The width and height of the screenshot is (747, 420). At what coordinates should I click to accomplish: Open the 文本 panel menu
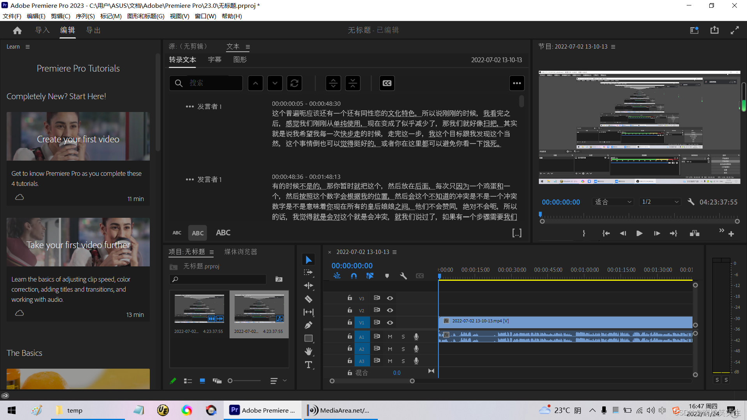(248, 47)
